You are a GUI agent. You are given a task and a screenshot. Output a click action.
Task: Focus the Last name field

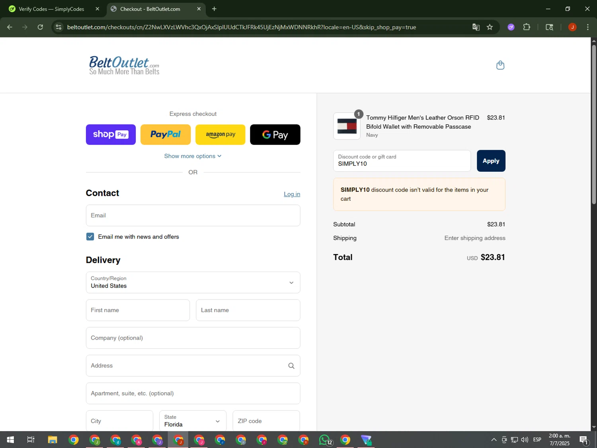pos(248,310)
